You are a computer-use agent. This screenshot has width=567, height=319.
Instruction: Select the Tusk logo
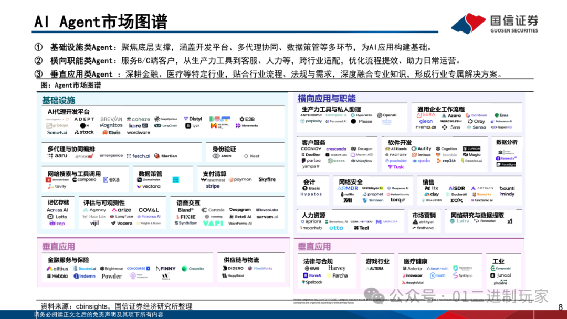396,167
